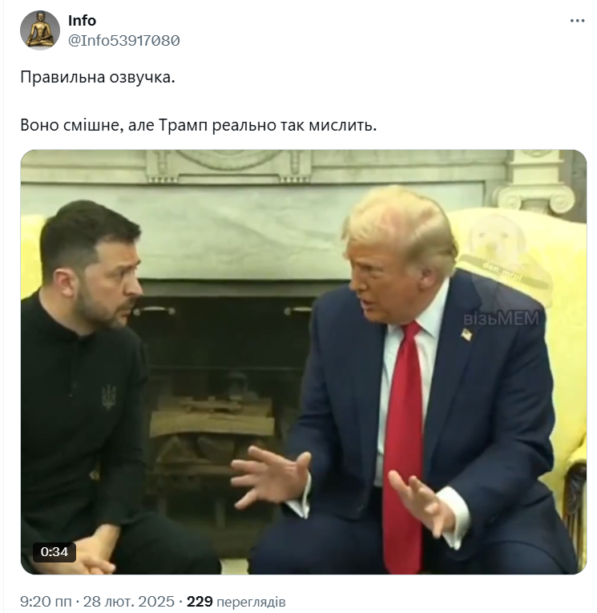Viewport: 597px width, 613px height.
Task: Click the flag lapel pin on suit
Action: pyautogui.click(x=466, y=334)
